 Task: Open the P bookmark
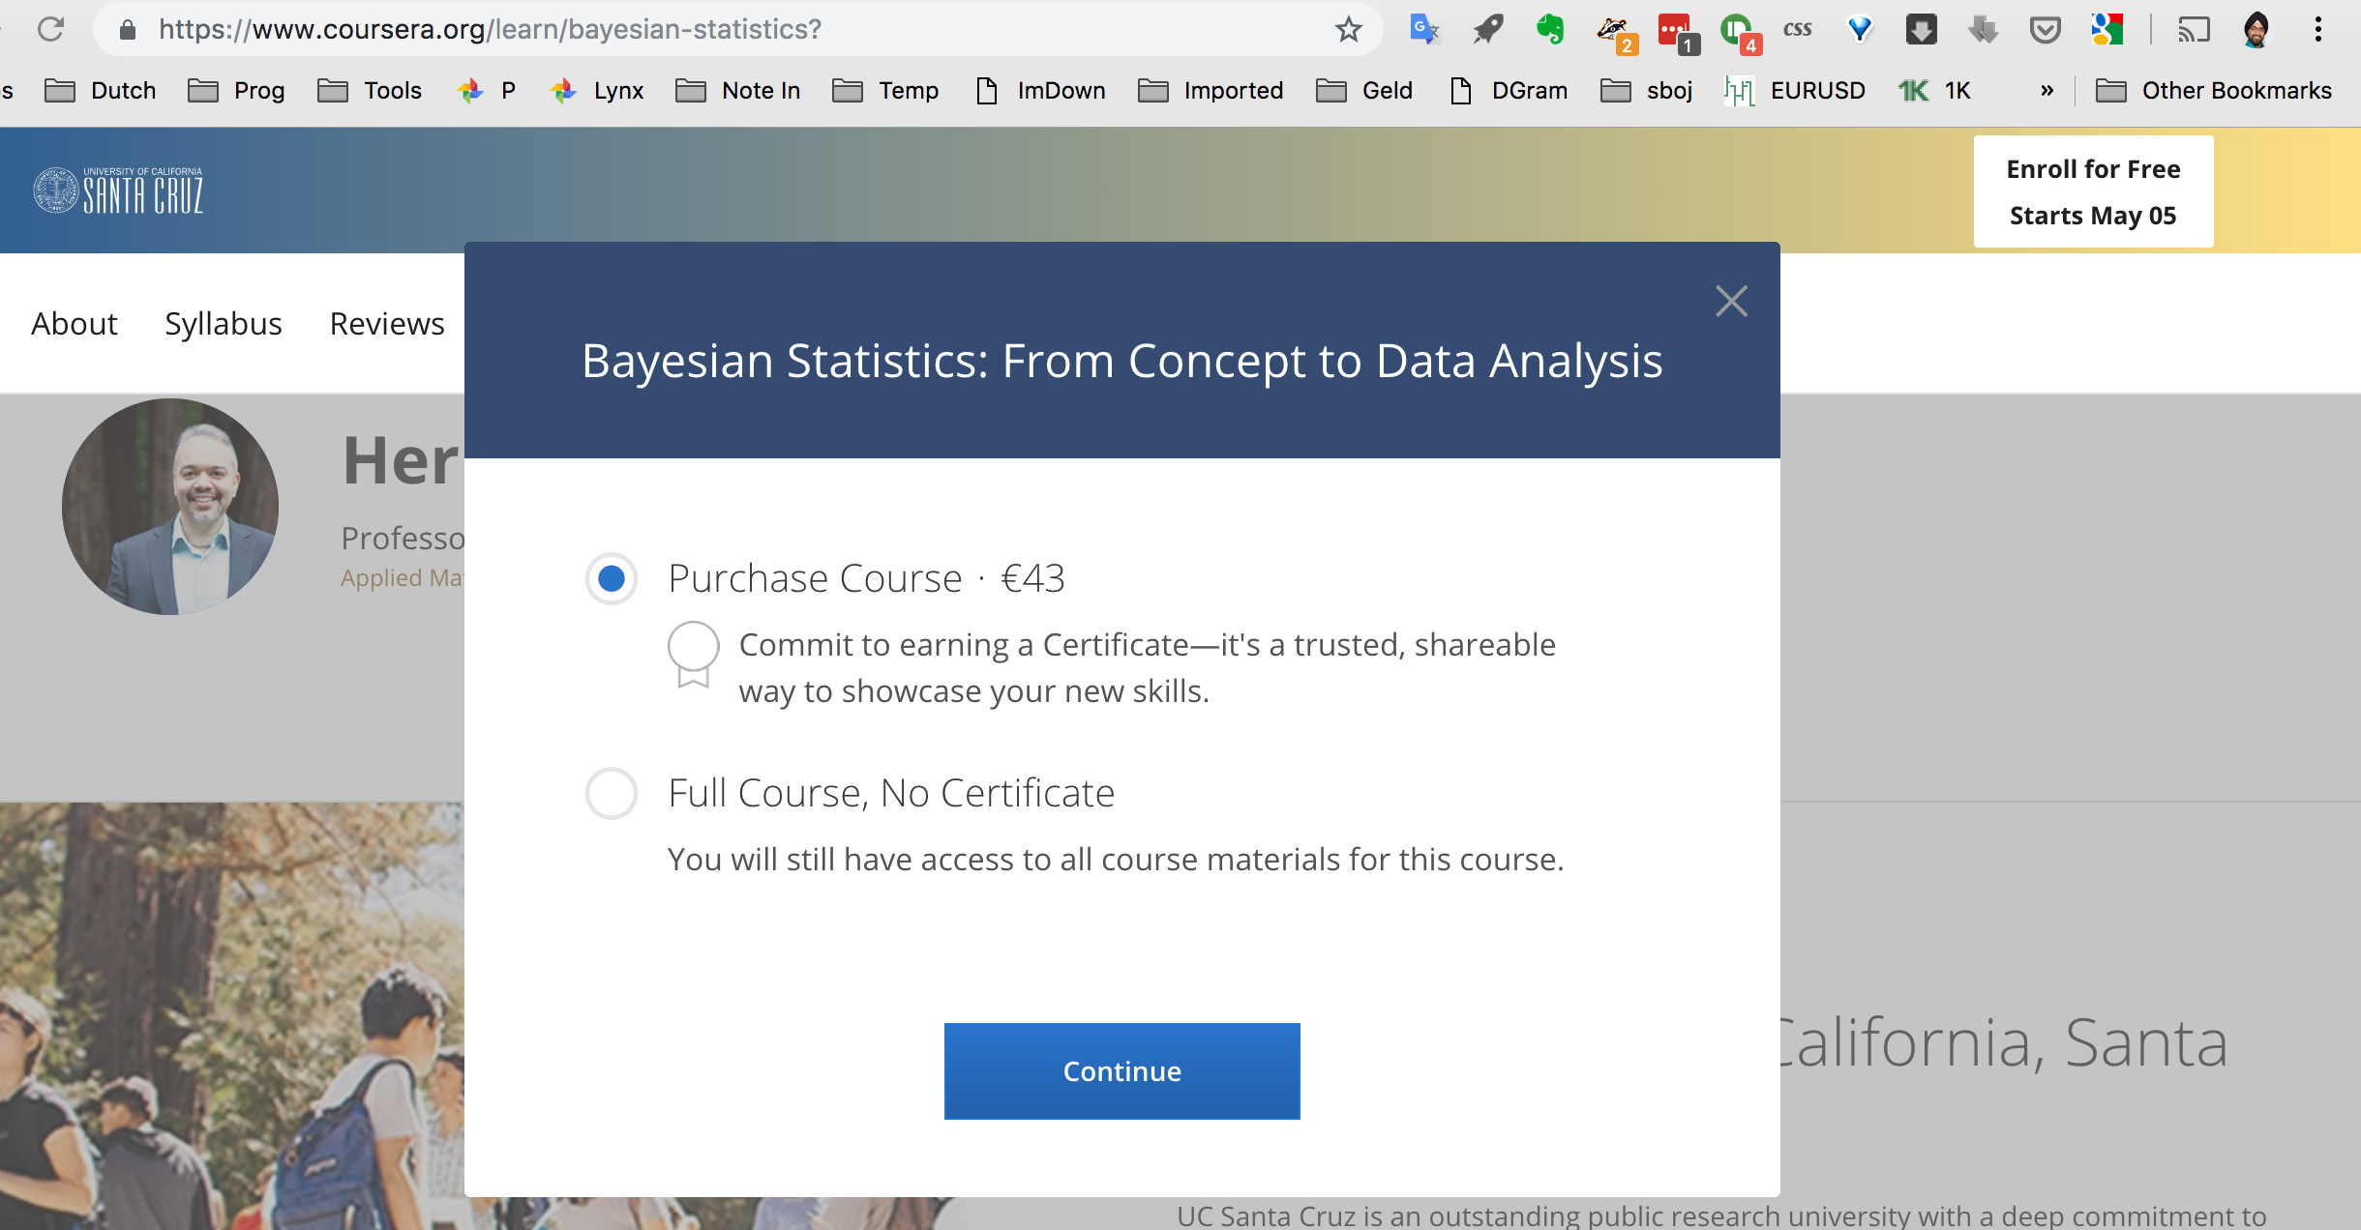(x=487, y=90)
